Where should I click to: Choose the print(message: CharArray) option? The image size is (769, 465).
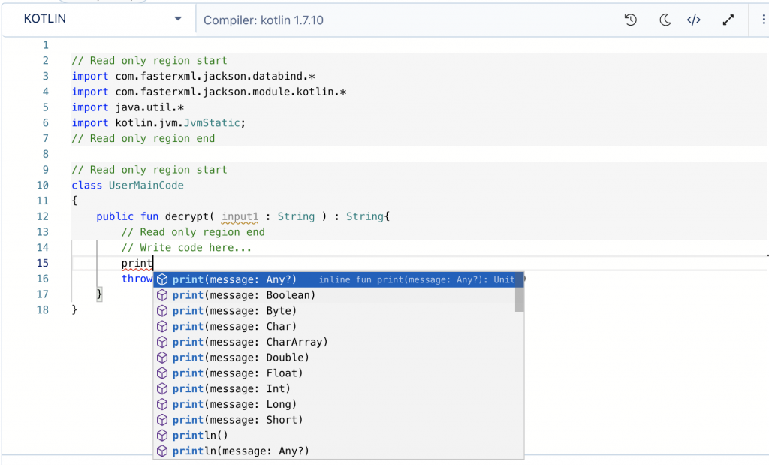point(250,342)
